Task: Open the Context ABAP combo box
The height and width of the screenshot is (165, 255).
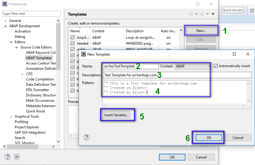Action: click(193, 66)
